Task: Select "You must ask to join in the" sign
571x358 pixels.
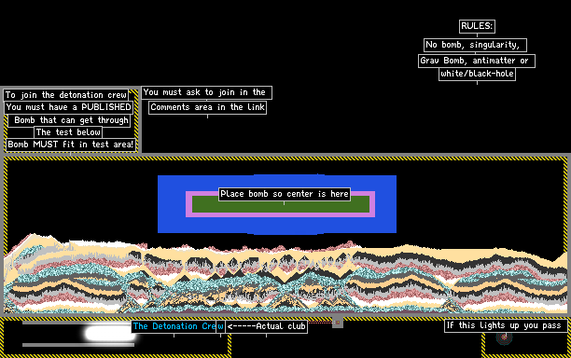Action: [x=206, y=92]
